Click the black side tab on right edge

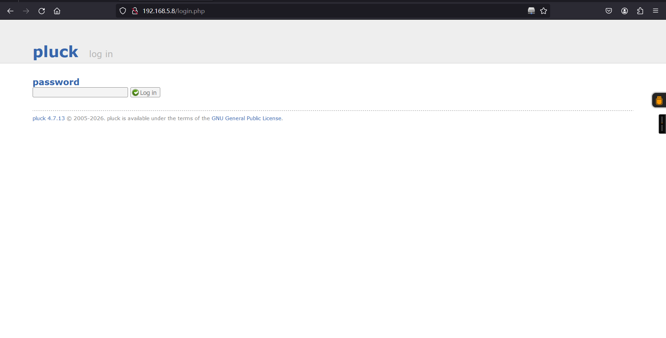[x=662, y=124]
